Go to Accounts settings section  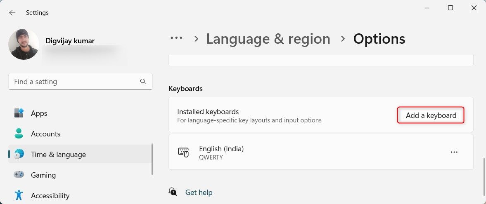pyautogui.click(x=45, y=134)
